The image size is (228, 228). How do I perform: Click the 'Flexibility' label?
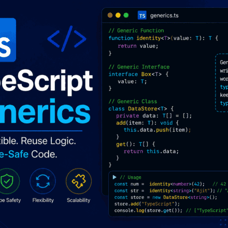click(x=43, y=200)
